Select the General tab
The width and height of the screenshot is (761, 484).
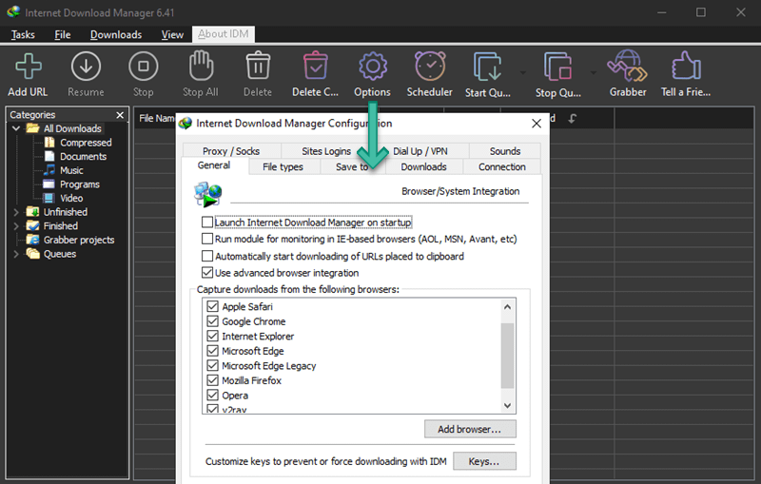(x=214, y=165)
